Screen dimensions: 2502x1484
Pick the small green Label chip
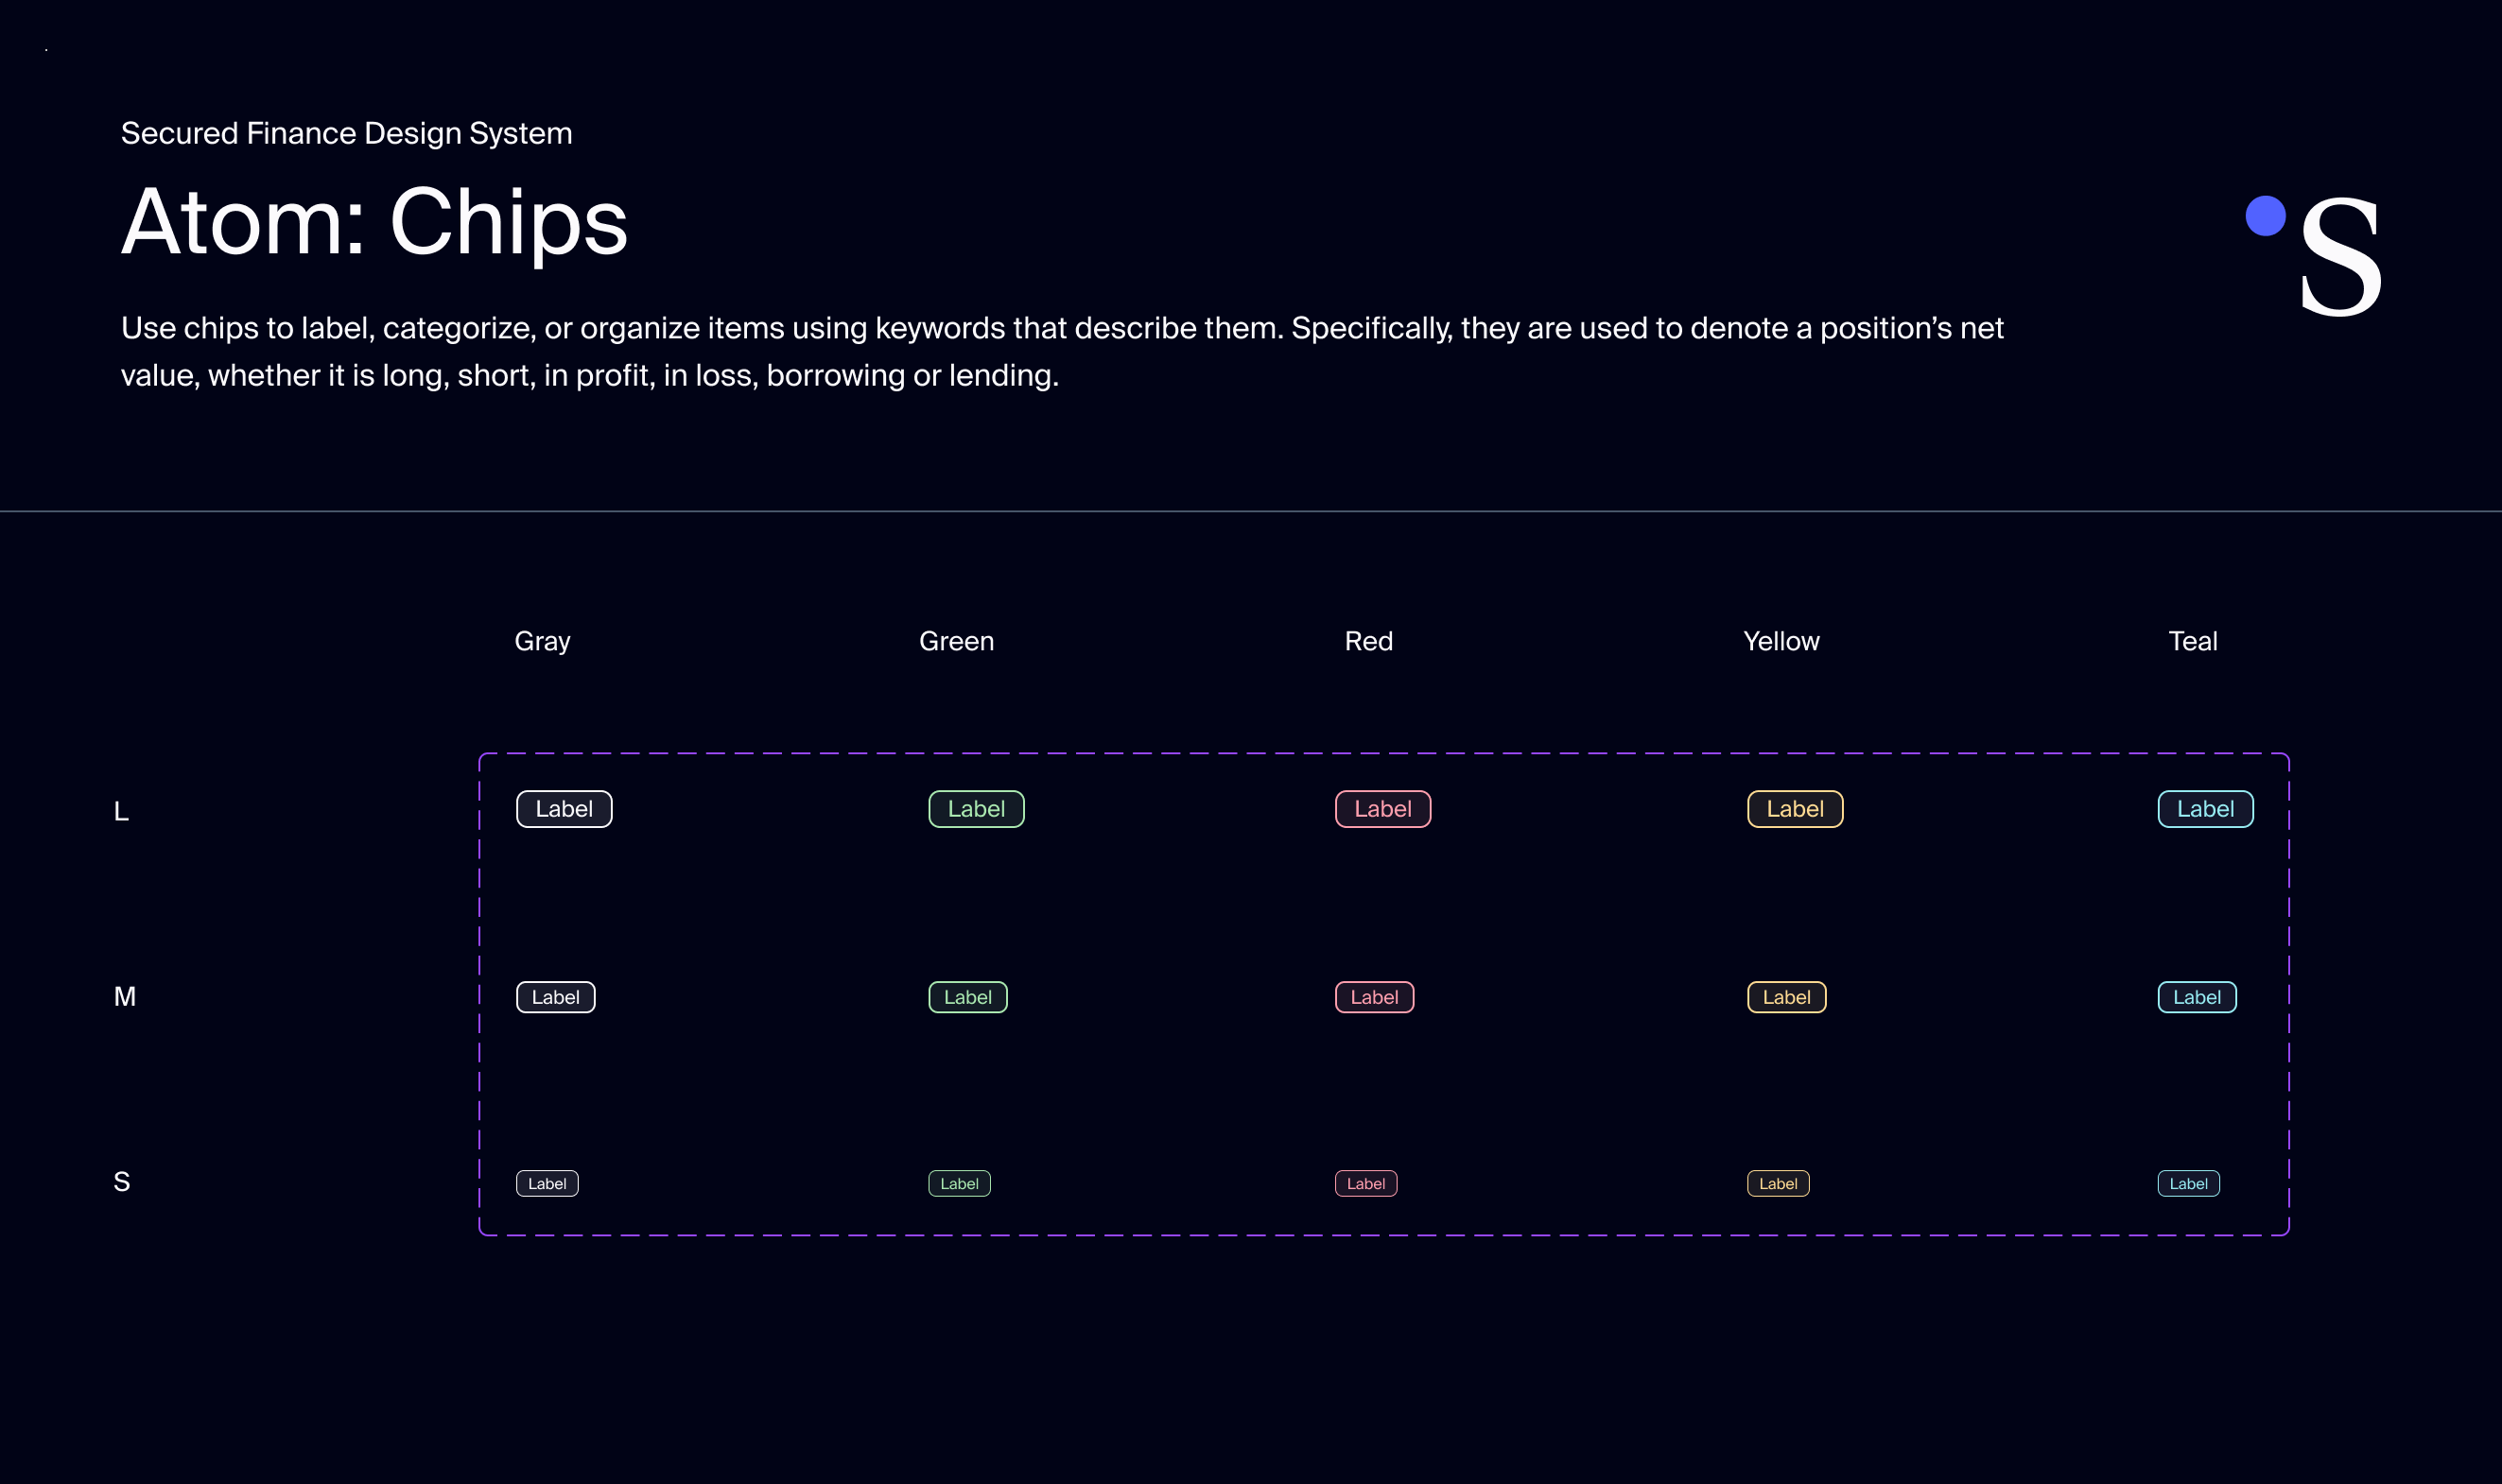pos(960,1183)
